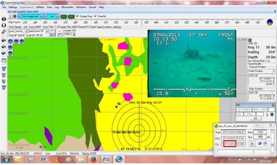Click the magnifier globe icon in left sidebar

[x=4, y=32]
